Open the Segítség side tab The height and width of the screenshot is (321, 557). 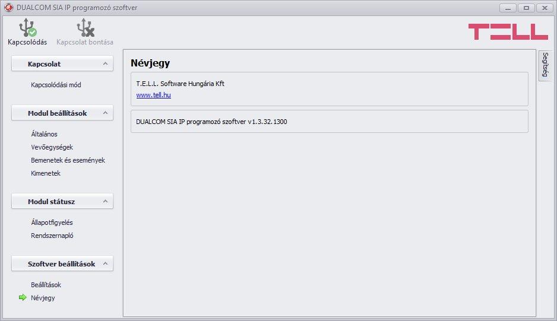pyautogui.click(x=545, y=65)
